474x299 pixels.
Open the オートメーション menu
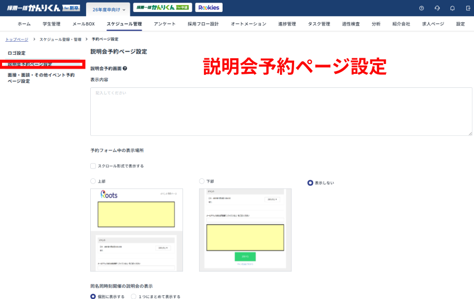click(x=249, y=24)
